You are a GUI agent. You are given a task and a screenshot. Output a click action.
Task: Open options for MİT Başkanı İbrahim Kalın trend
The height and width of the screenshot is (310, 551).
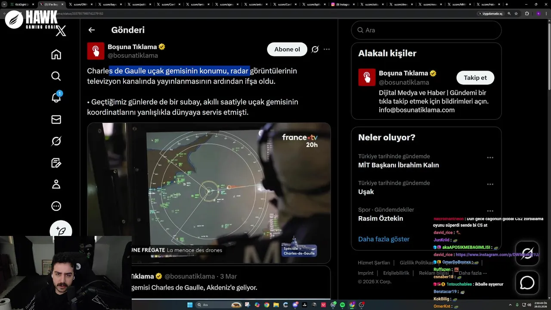click(490, 158)
